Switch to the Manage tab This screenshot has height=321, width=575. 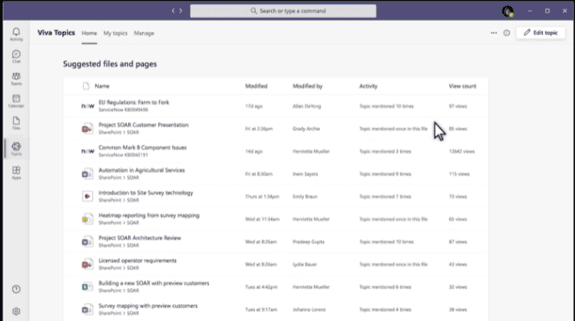144,33
